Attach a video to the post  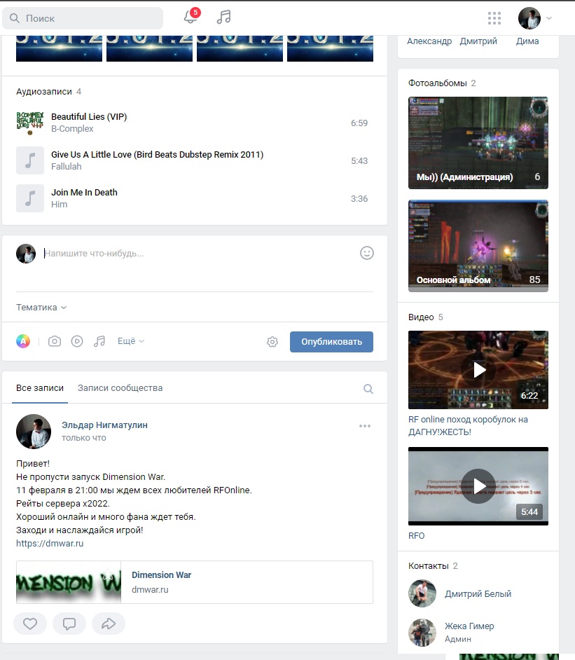click(x=77, y=341)
